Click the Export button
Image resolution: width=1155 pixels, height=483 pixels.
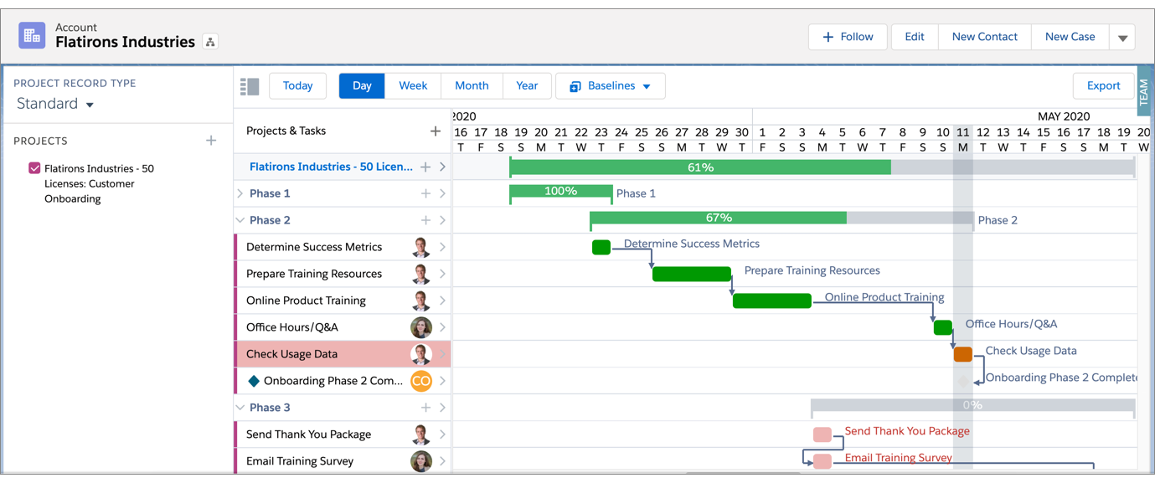(1103, 85)
